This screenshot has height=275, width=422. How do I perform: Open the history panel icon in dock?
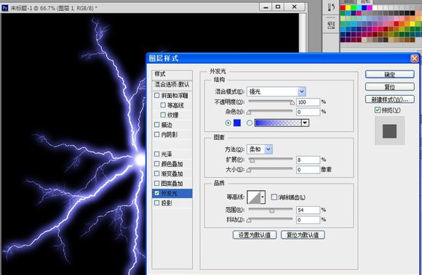pyautogui.click(x=331, y=7)
